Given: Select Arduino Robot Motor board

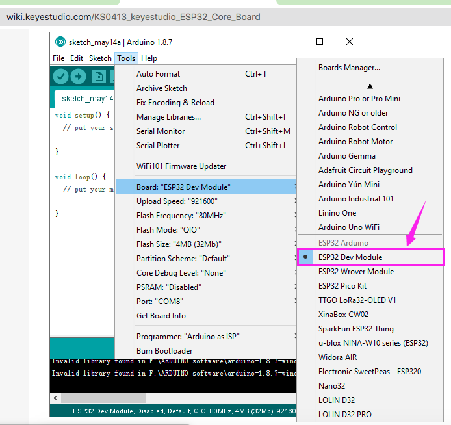Looking at the screenshot, I should tap(371, 142).
